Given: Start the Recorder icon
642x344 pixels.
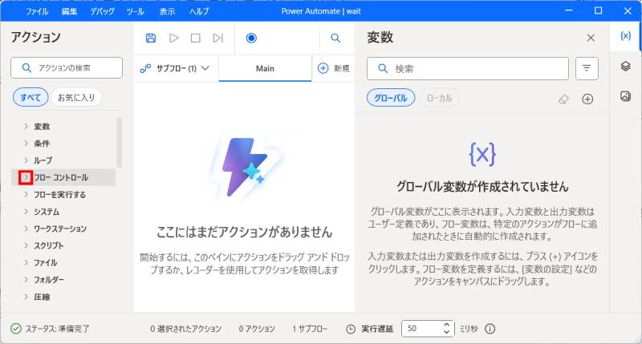Looking at the screenshot, I should pos(251,38).
